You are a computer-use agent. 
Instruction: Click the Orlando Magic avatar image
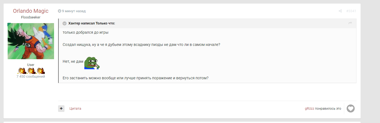point(31,41)
